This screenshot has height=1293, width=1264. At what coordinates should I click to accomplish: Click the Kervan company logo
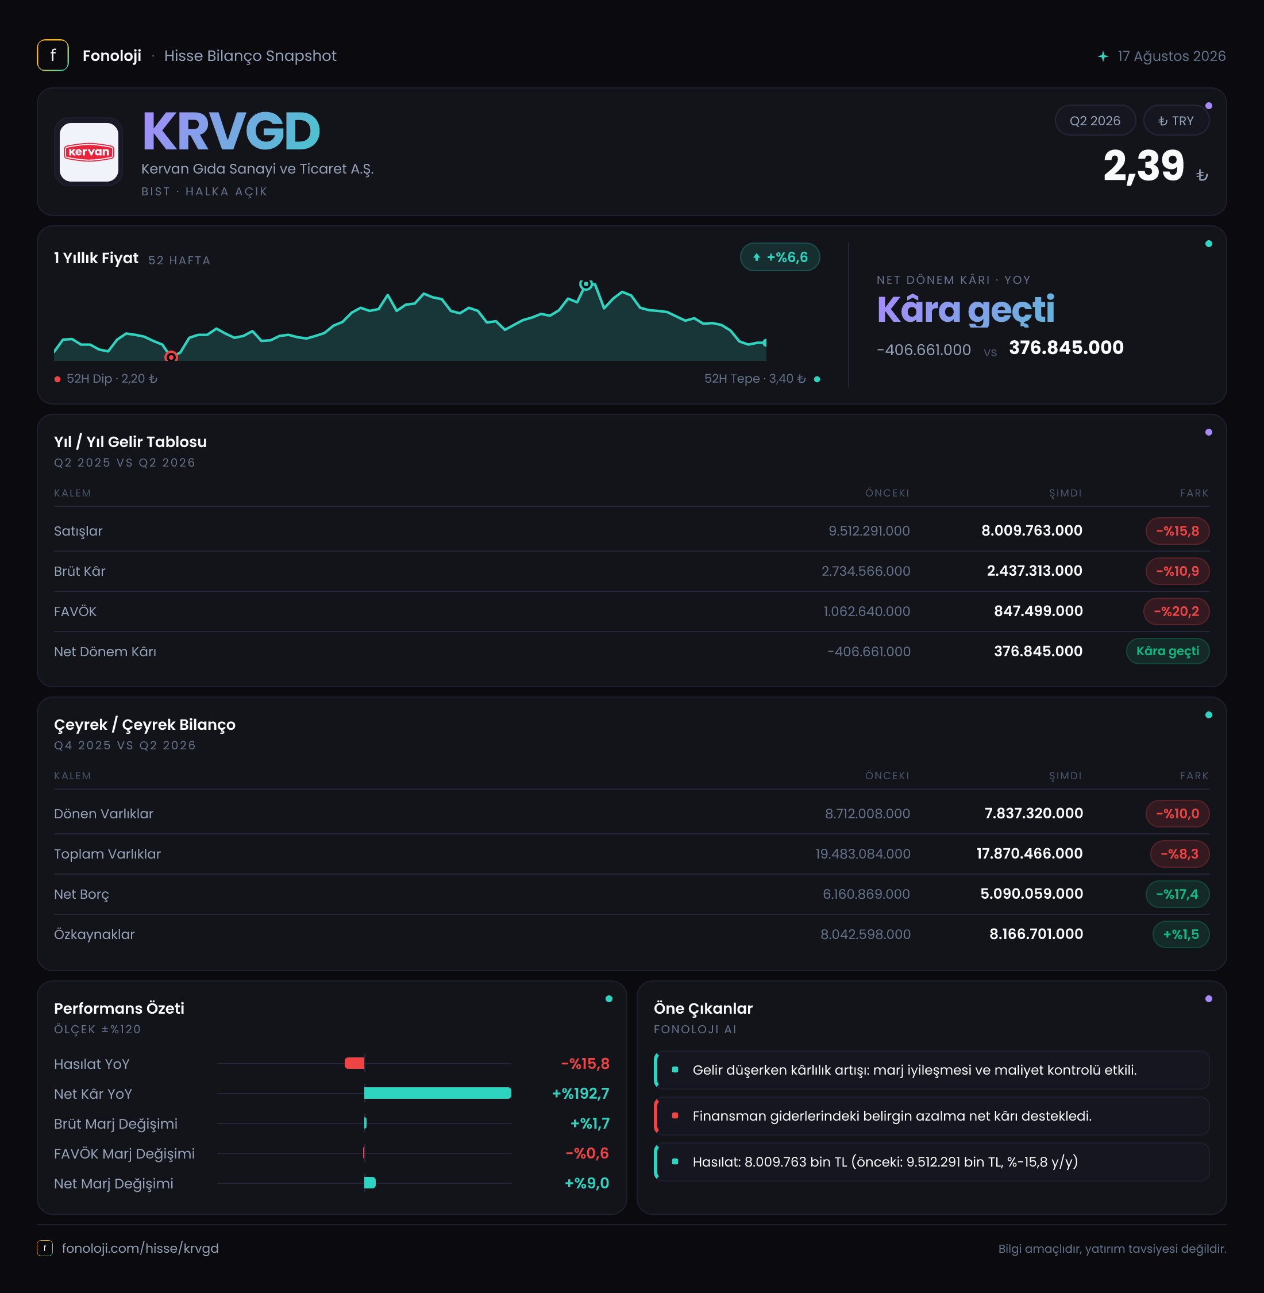pos(89,152)
